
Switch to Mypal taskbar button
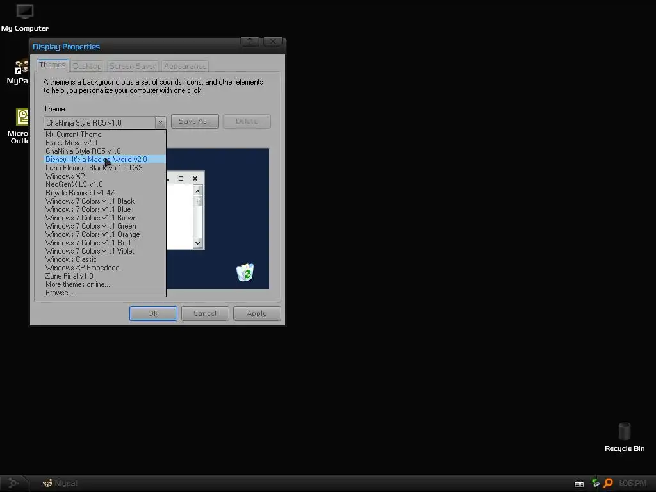pyautogui.click(x=60, y=483)
